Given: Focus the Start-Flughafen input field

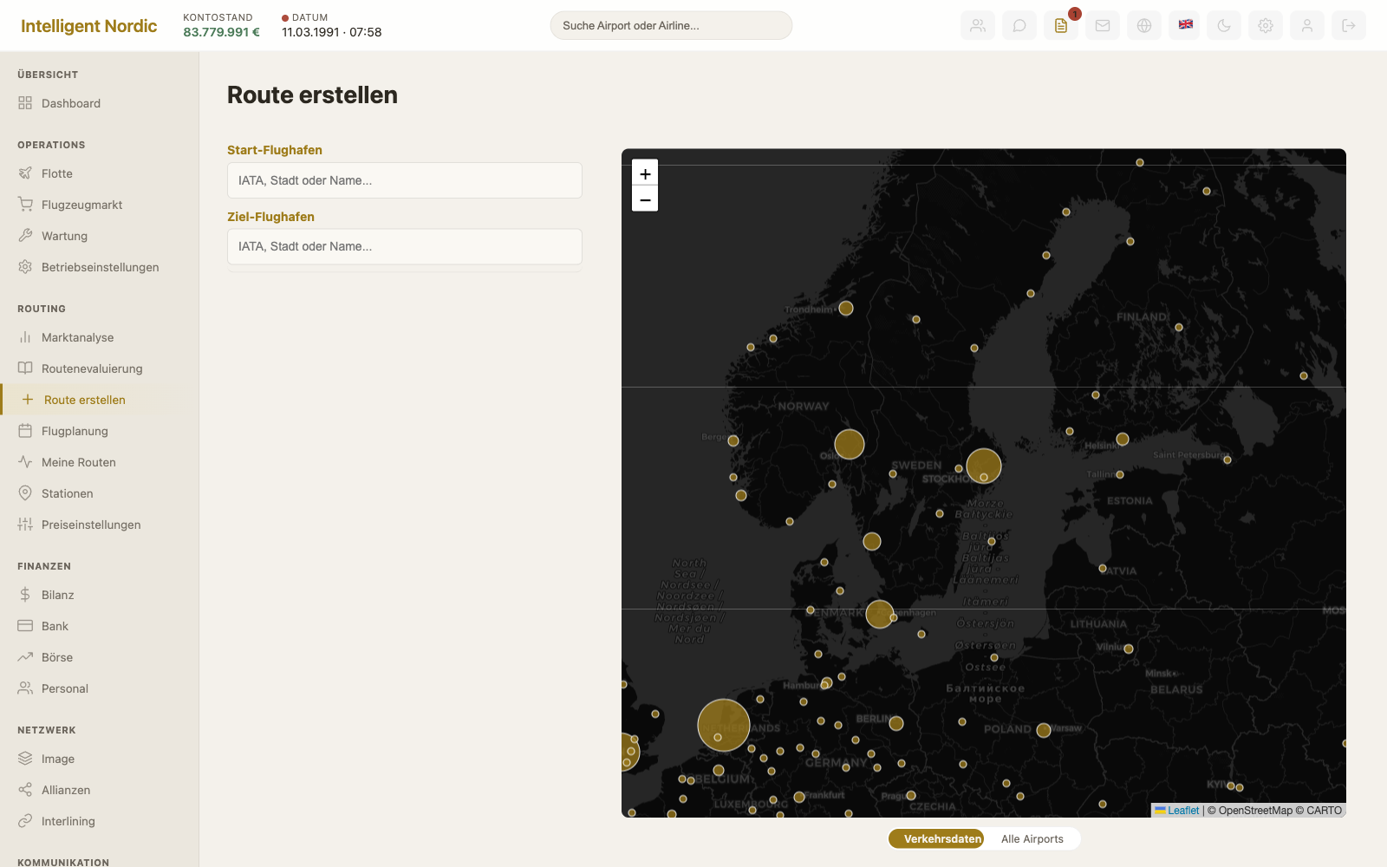Looking at the screenshot, I should coord(405,180).
